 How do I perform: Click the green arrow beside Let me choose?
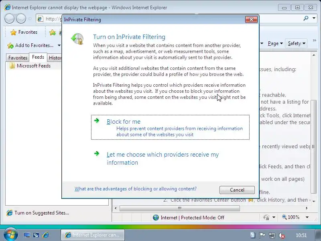97,153
